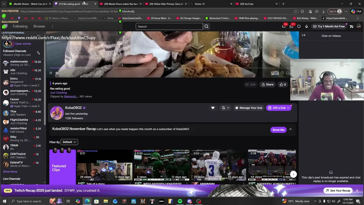This screenshot has width=364, height=205.
Task: Open the Gift a Sub menu
Action: coord(279,108)
